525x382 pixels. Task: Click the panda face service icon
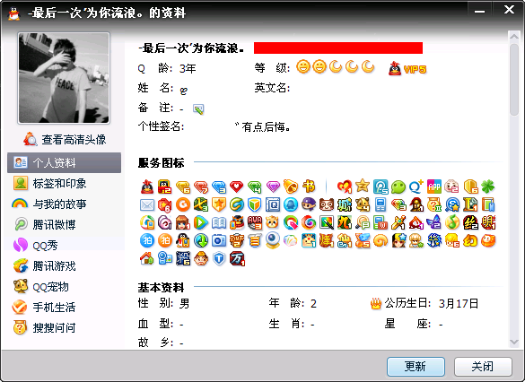[x=327, y=204]
